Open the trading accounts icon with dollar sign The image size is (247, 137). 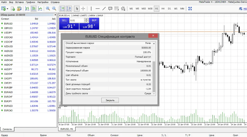(19, 9)
